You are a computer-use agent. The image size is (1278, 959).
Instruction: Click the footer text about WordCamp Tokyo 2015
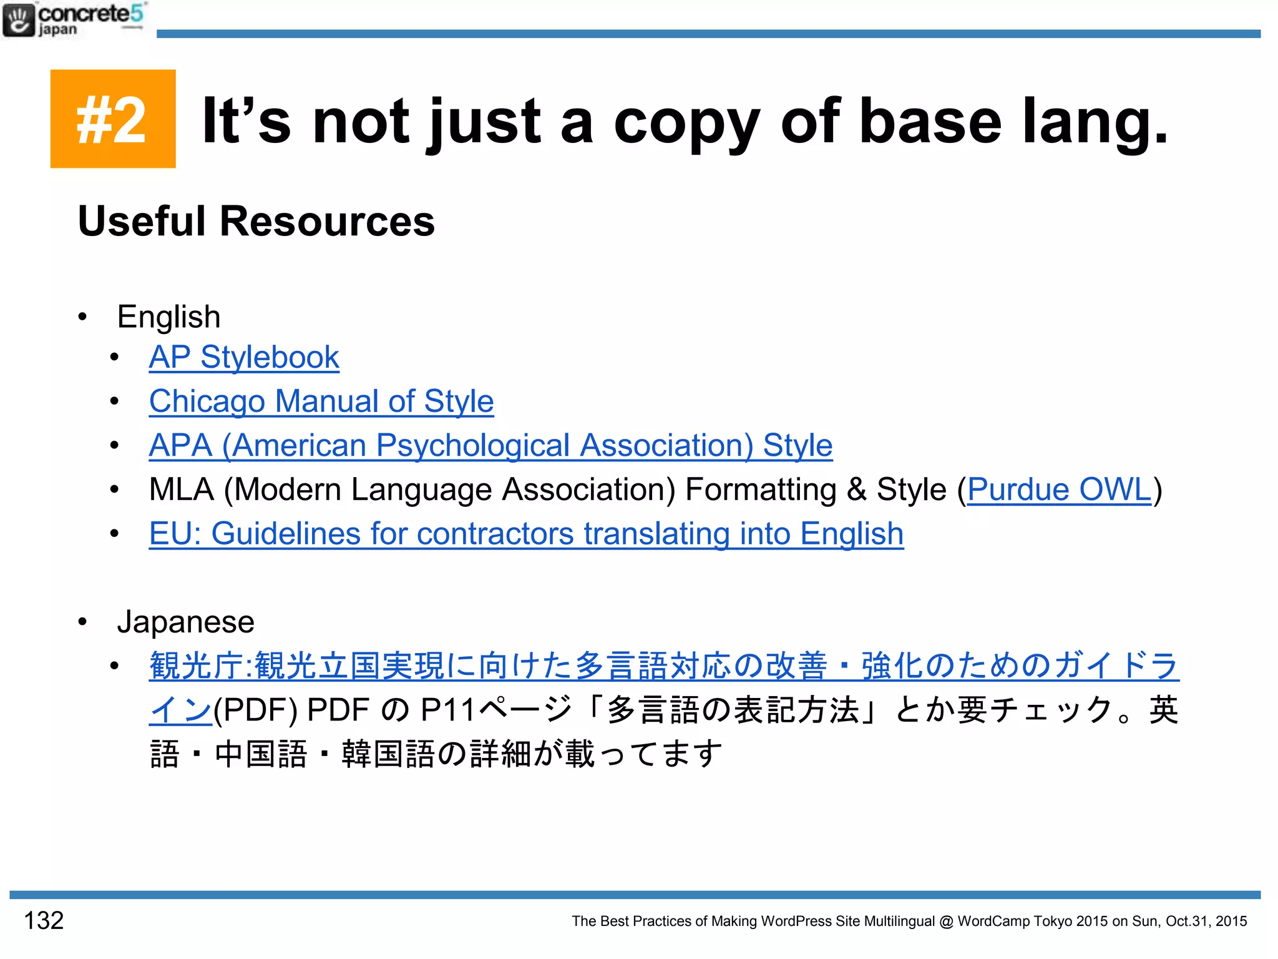coord(909,921)
